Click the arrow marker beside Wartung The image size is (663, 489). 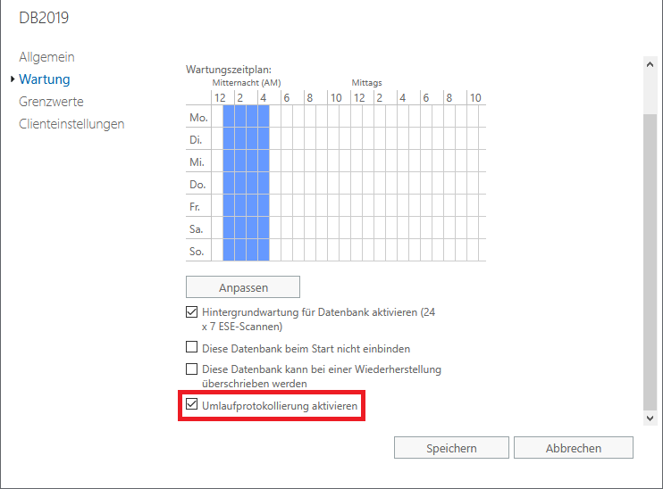12,79
